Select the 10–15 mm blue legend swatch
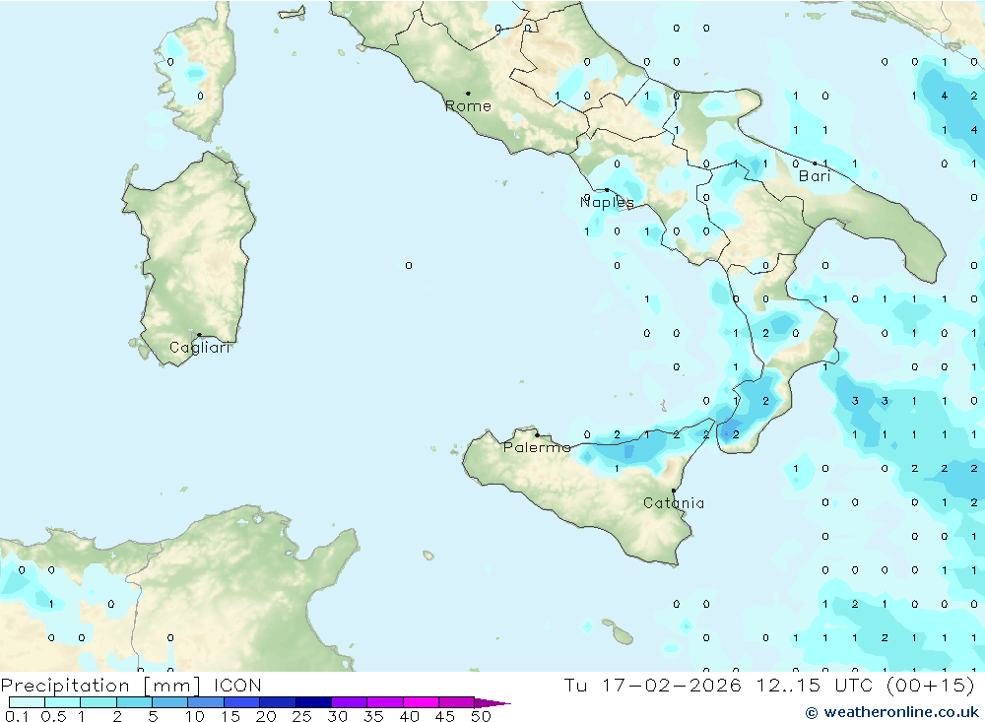This screenshot has height=722, width=985. [x=206, y=702]
